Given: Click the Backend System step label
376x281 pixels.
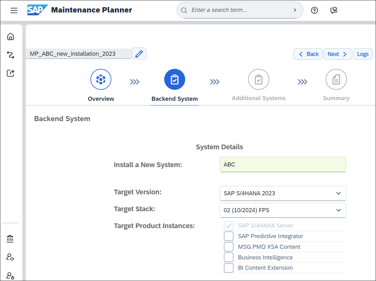Looking at the screenshot, I should pyautogui.click(x=175, y=99).
